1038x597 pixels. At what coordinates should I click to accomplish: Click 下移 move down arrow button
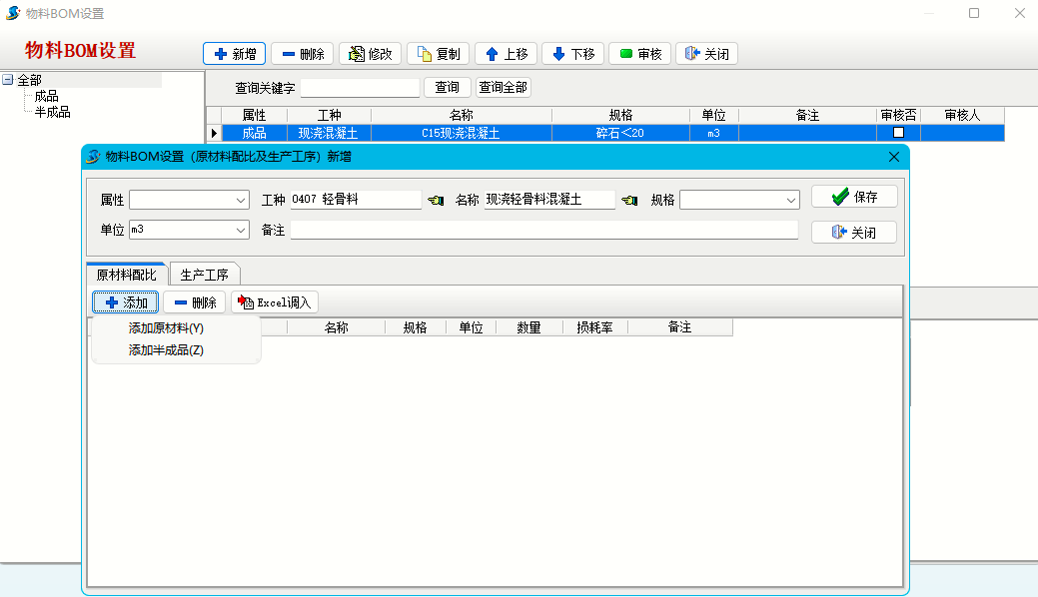click(x=573, y=54)
